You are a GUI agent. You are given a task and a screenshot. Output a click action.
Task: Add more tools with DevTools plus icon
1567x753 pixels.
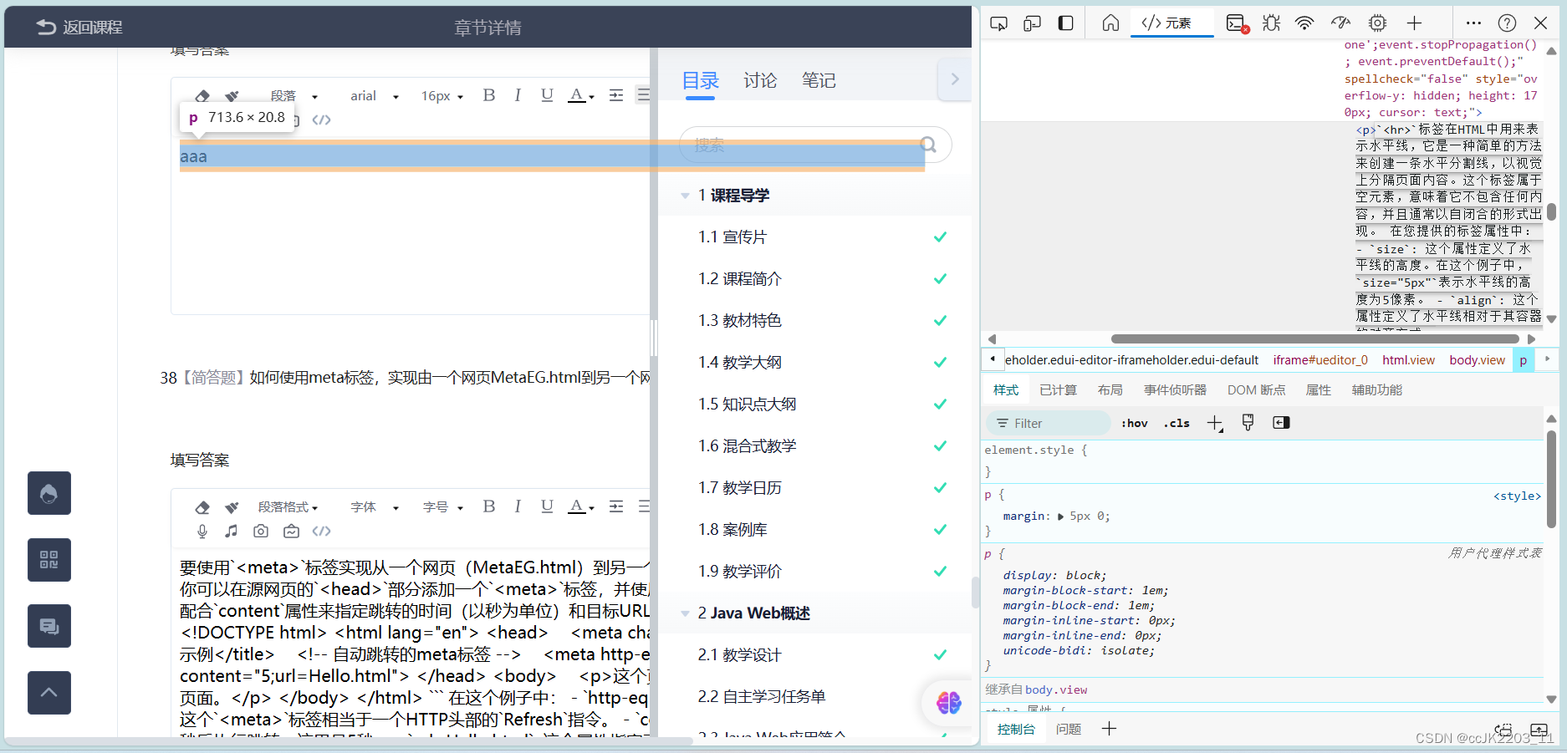tap(1414, 23)
